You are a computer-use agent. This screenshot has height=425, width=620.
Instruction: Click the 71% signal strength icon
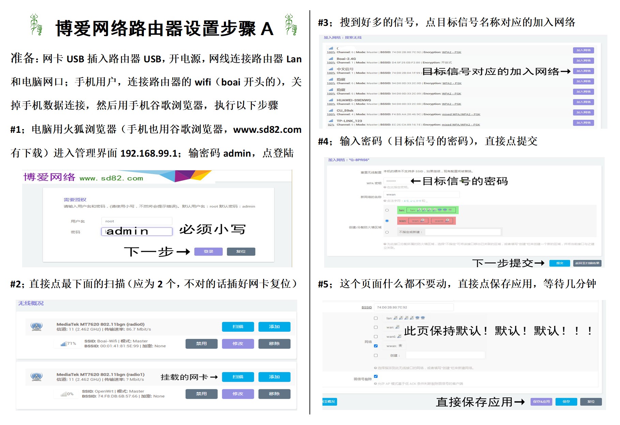tap(63, 344)
